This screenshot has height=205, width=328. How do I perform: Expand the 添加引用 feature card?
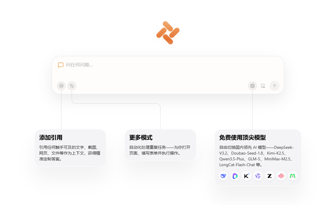coord(70,148)
